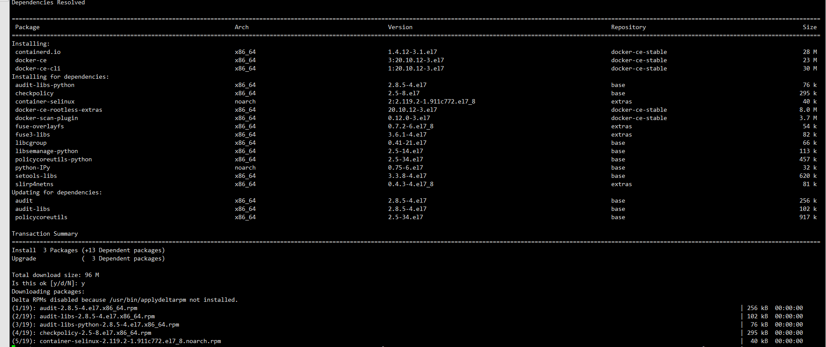Click docker-ce-stable repository of docker-scan-plugin

coord(639,118)
